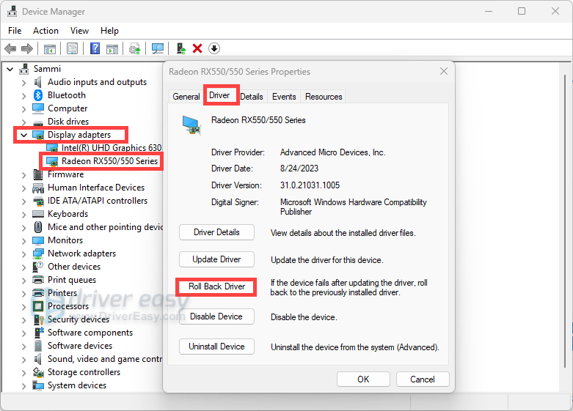
Task: Click the Back arrow toolbar icon
Action: 10,48
